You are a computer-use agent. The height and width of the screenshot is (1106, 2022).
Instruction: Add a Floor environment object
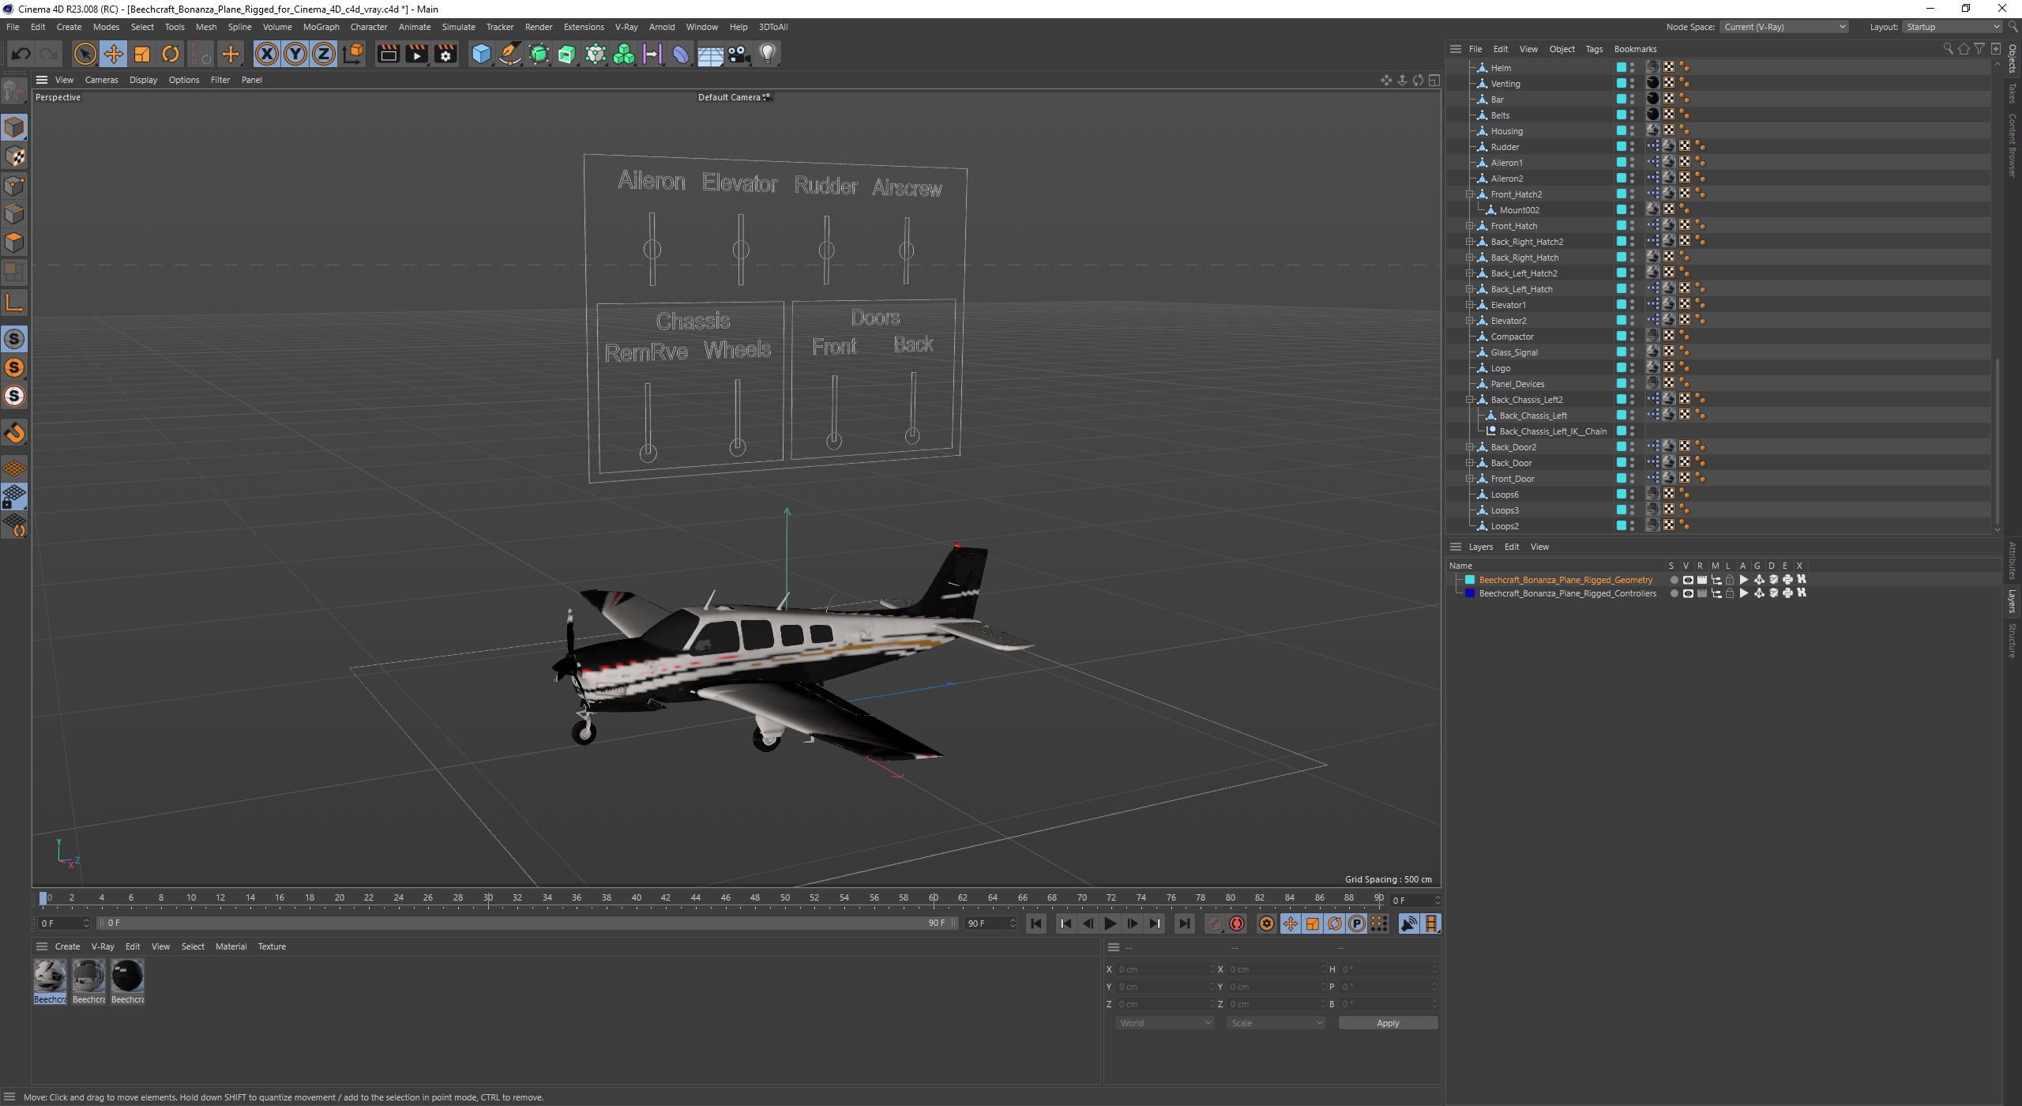coord(710,54)
